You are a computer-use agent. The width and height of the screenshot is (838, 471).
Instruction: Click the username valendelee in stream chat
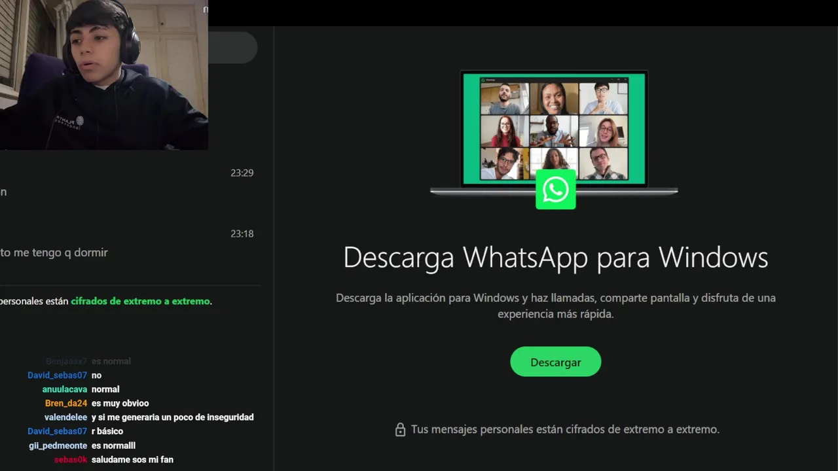click(x=65, y=417)
